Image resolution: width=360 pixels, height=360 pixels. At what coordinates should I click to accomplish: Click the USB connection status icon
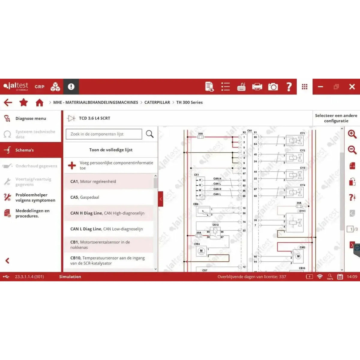6,277
